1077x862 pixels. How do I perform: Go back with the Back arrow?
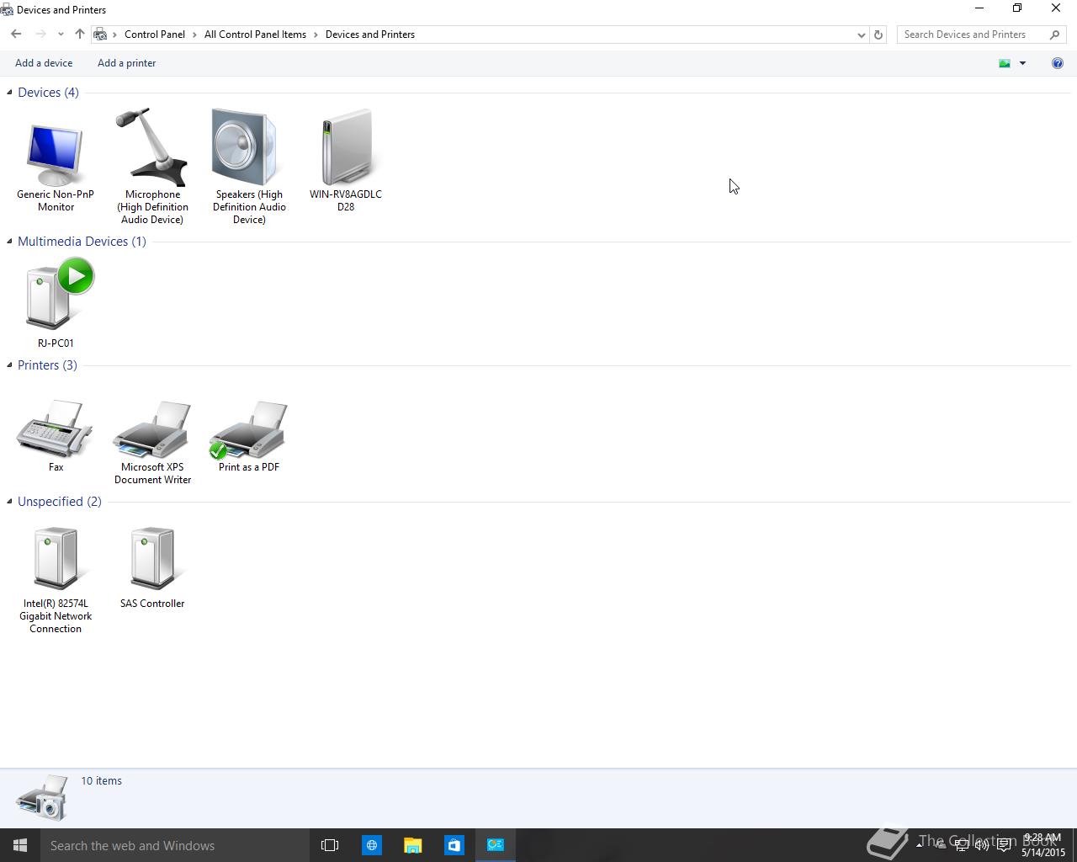click(x=16, y=35)
